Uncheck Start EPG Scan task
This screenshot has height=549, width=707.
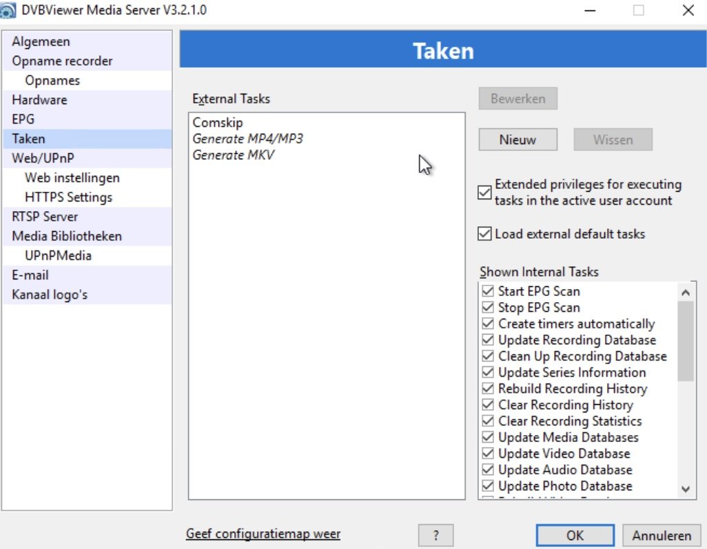[489, 291]
